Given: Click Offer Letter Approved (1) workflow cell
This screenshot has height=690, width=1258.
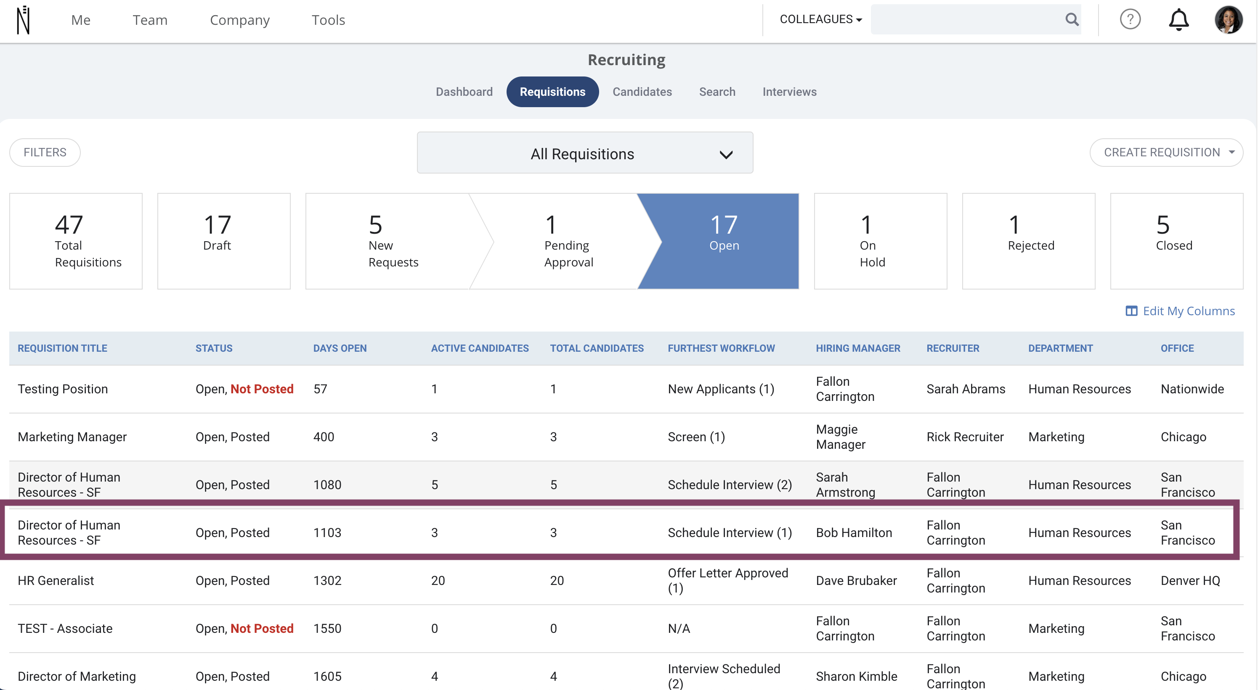Looking at the screenshot, I should (727, 581).
